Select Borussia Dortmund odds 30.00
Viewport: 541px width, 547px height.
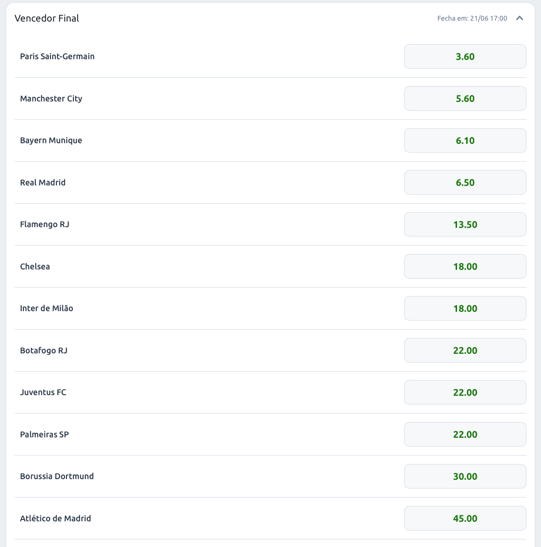pyautogui.click(x=465, y=476)
